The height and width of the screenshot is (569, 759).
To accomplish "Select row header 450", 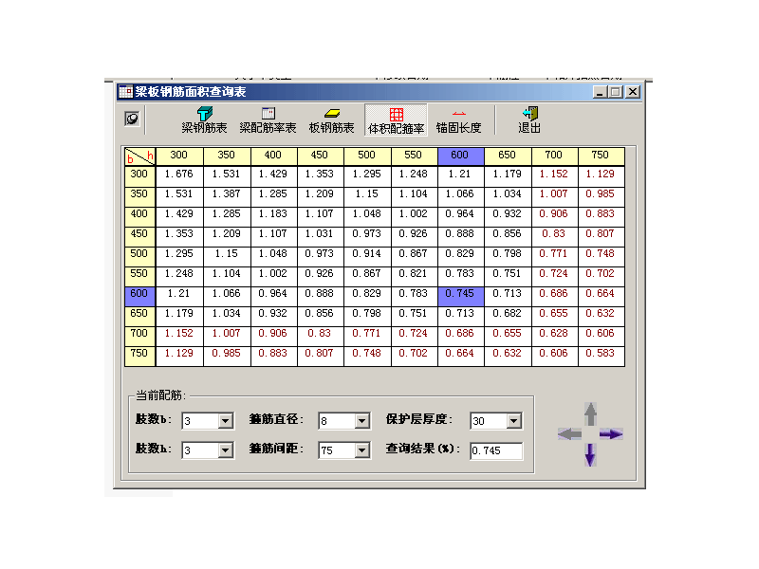I will coord(139,235).
